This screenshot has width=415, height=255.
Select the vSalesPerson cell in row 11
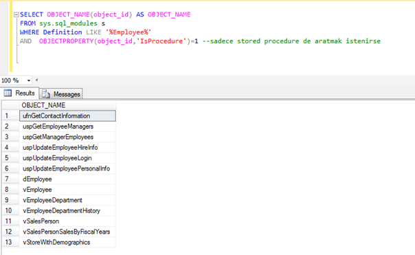point(67,221)
